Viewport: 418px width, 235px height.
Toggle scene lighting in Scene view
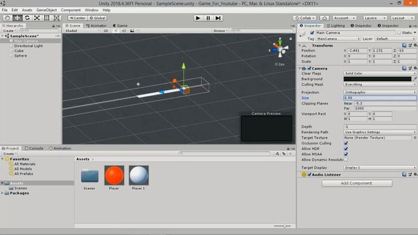point(116,31)
